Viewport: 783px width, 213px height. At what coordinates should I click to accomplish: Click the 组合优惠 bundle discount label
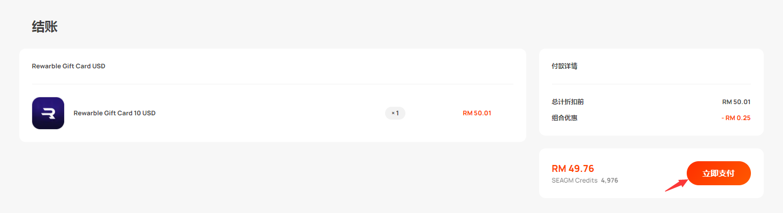[565, 117]
